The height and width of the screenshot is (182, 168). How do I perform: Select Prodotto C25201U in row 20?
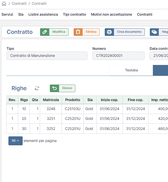tap(73, 119)
